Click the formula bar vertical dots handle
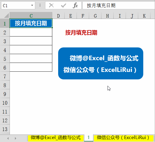 click(40, 5)
